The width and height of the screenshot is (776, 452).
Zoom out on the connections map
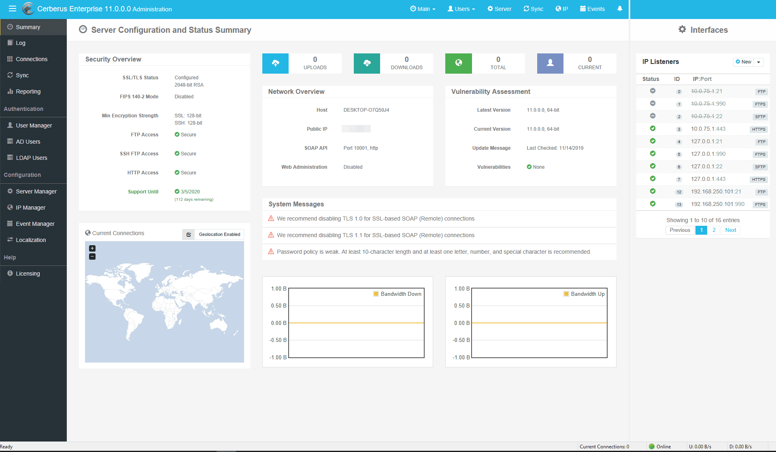[x=92, y=257]
